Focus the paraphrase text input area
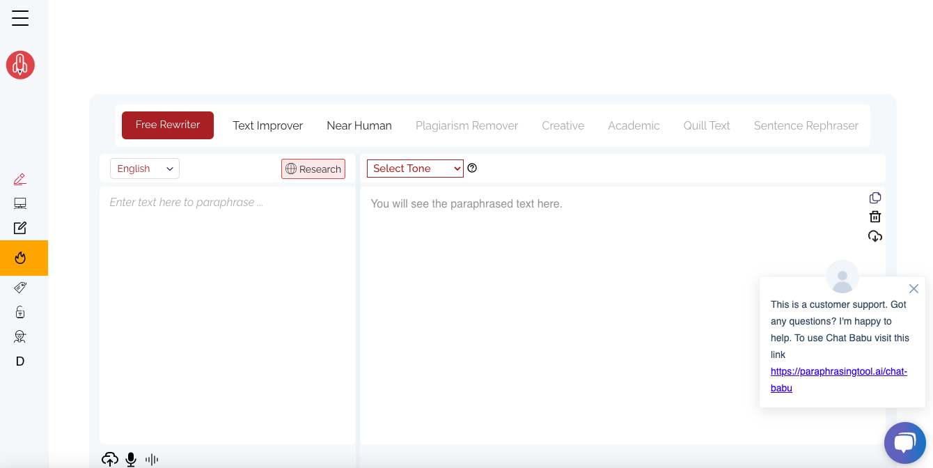933x468 pixels. pyautogui.click(x=228, y=315)
